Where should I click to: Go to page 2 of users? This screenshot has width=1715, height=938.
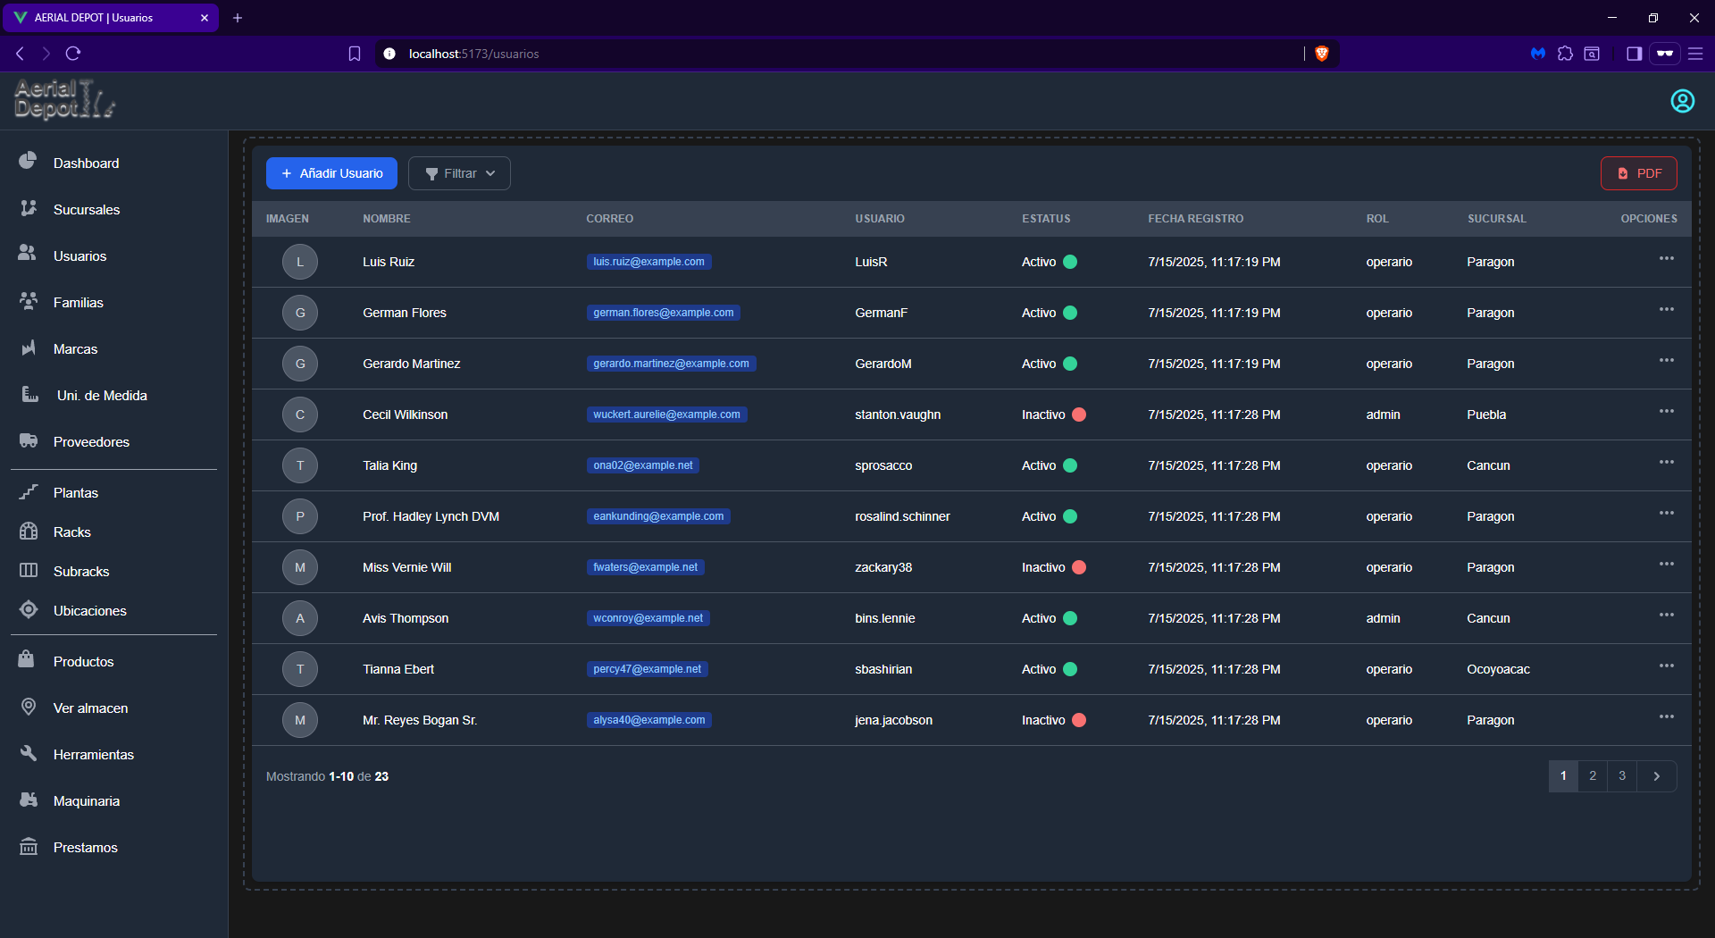point(1593,776)
